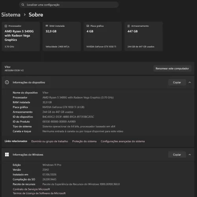
Task: Click the Placa gráfica card icon
Action: pos(88,26)
